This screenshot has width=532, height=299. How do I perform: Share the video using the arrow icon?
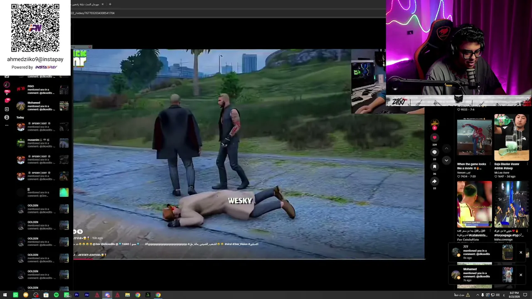(x=434, y=181)
